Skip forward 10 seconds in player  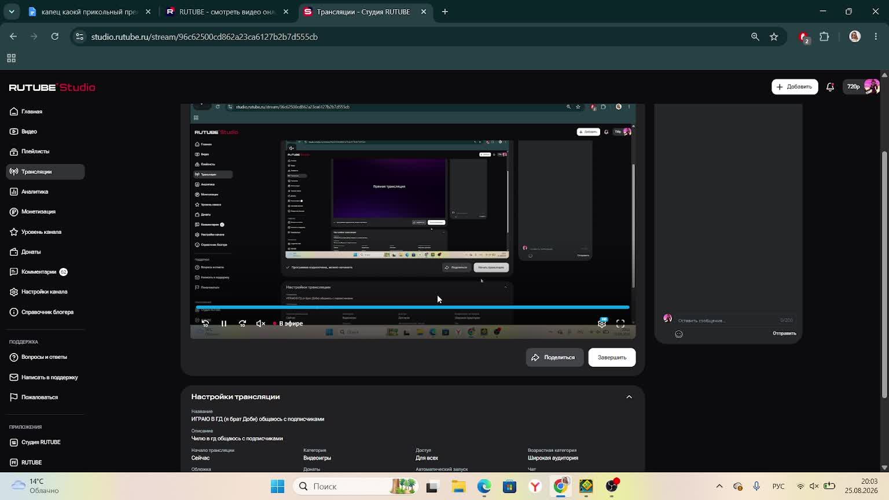pyautogui.click(x=243, y=323)
